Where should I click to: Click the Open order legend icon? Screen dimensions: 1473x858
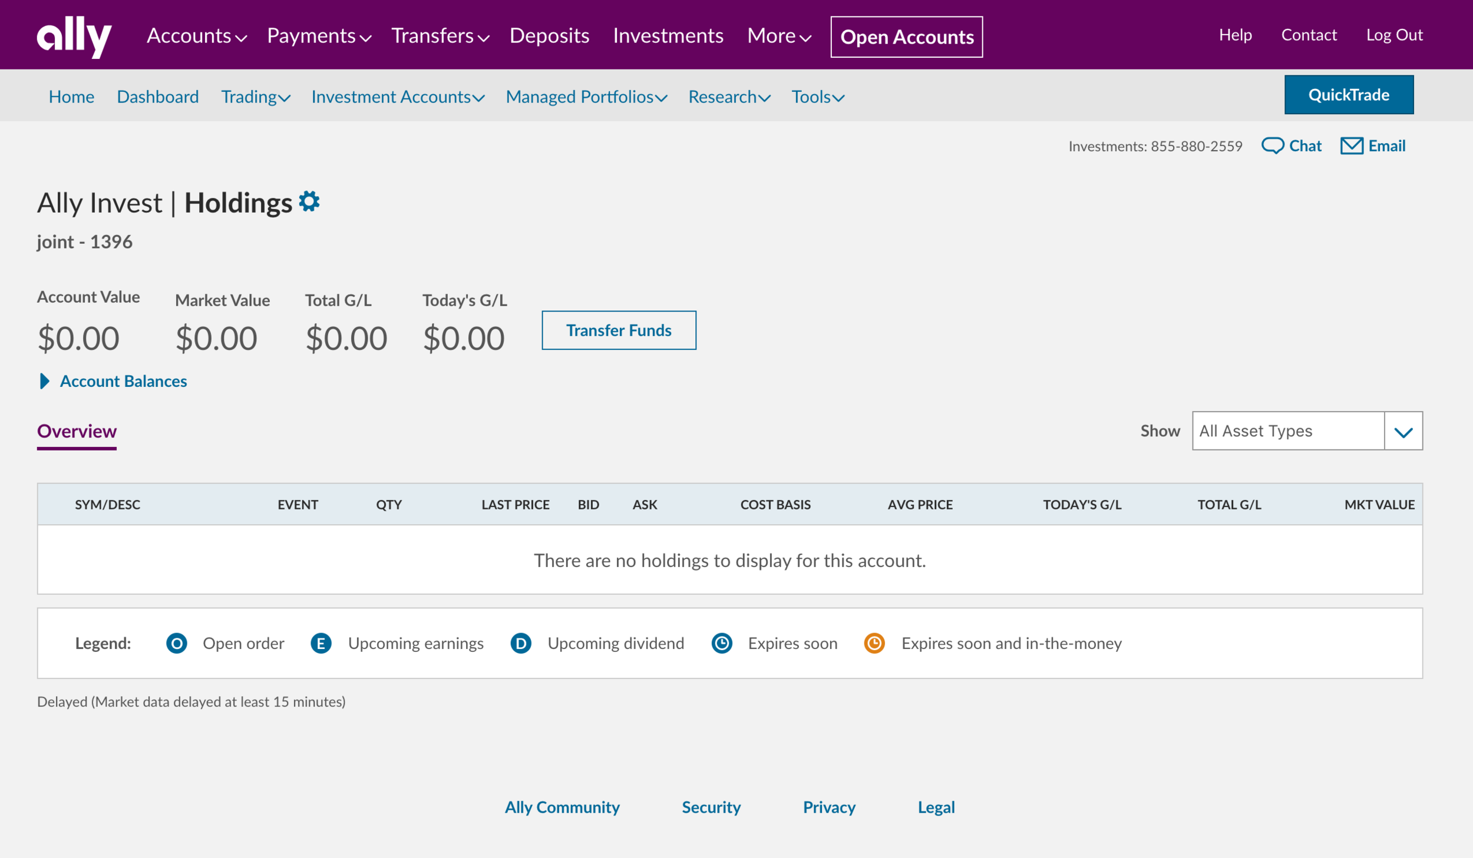tap(176, 643)
